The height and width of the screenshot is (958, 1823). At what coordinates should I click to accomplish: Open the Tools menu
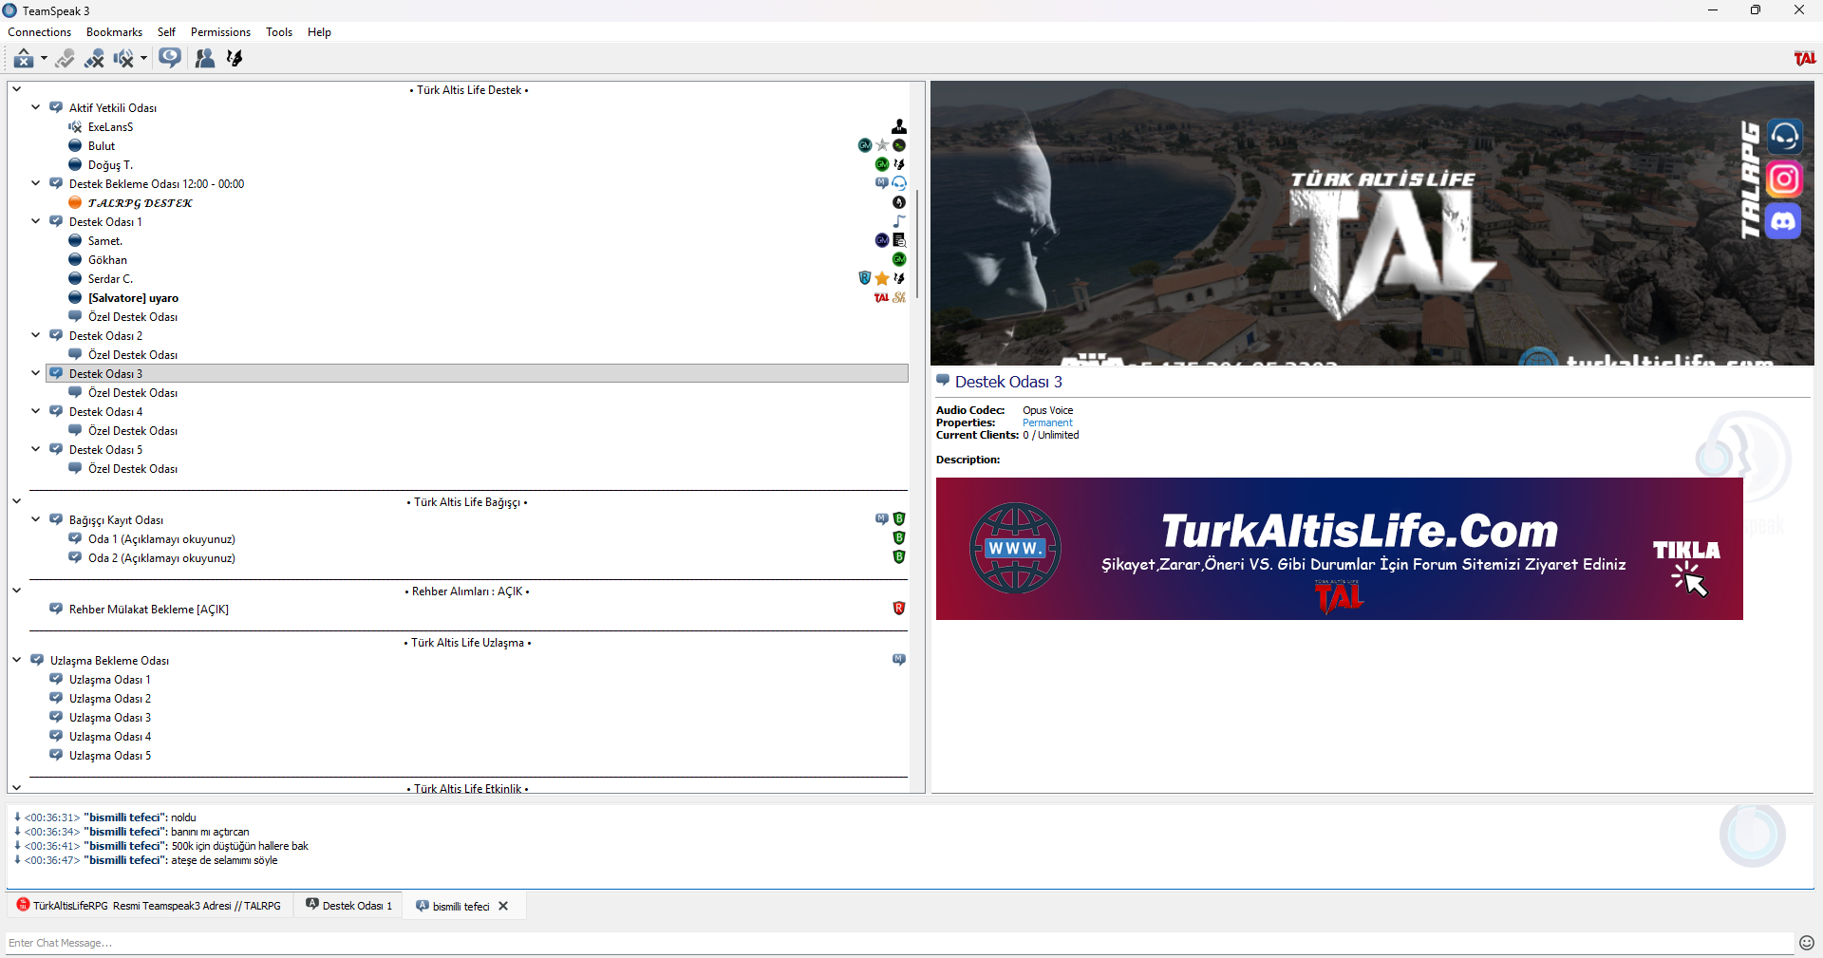pyautogui.click(x=279, y=32)
